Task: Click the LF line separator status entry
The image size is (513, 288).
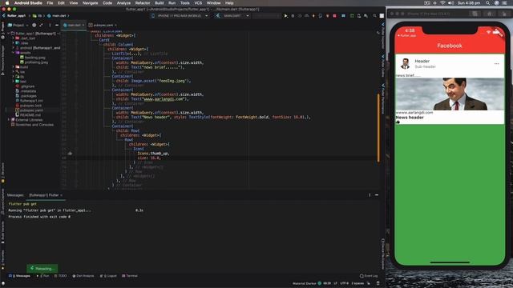Action: tap(335, 283)
